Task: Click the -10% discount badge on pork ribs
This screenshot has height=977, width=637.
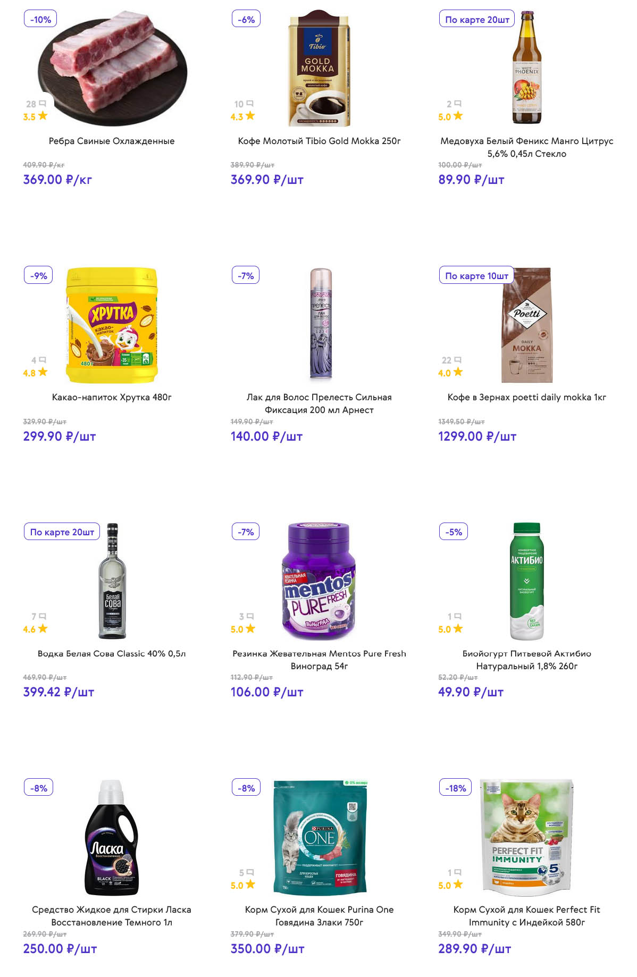Action: pyautogui.click(x=40, y=19)
